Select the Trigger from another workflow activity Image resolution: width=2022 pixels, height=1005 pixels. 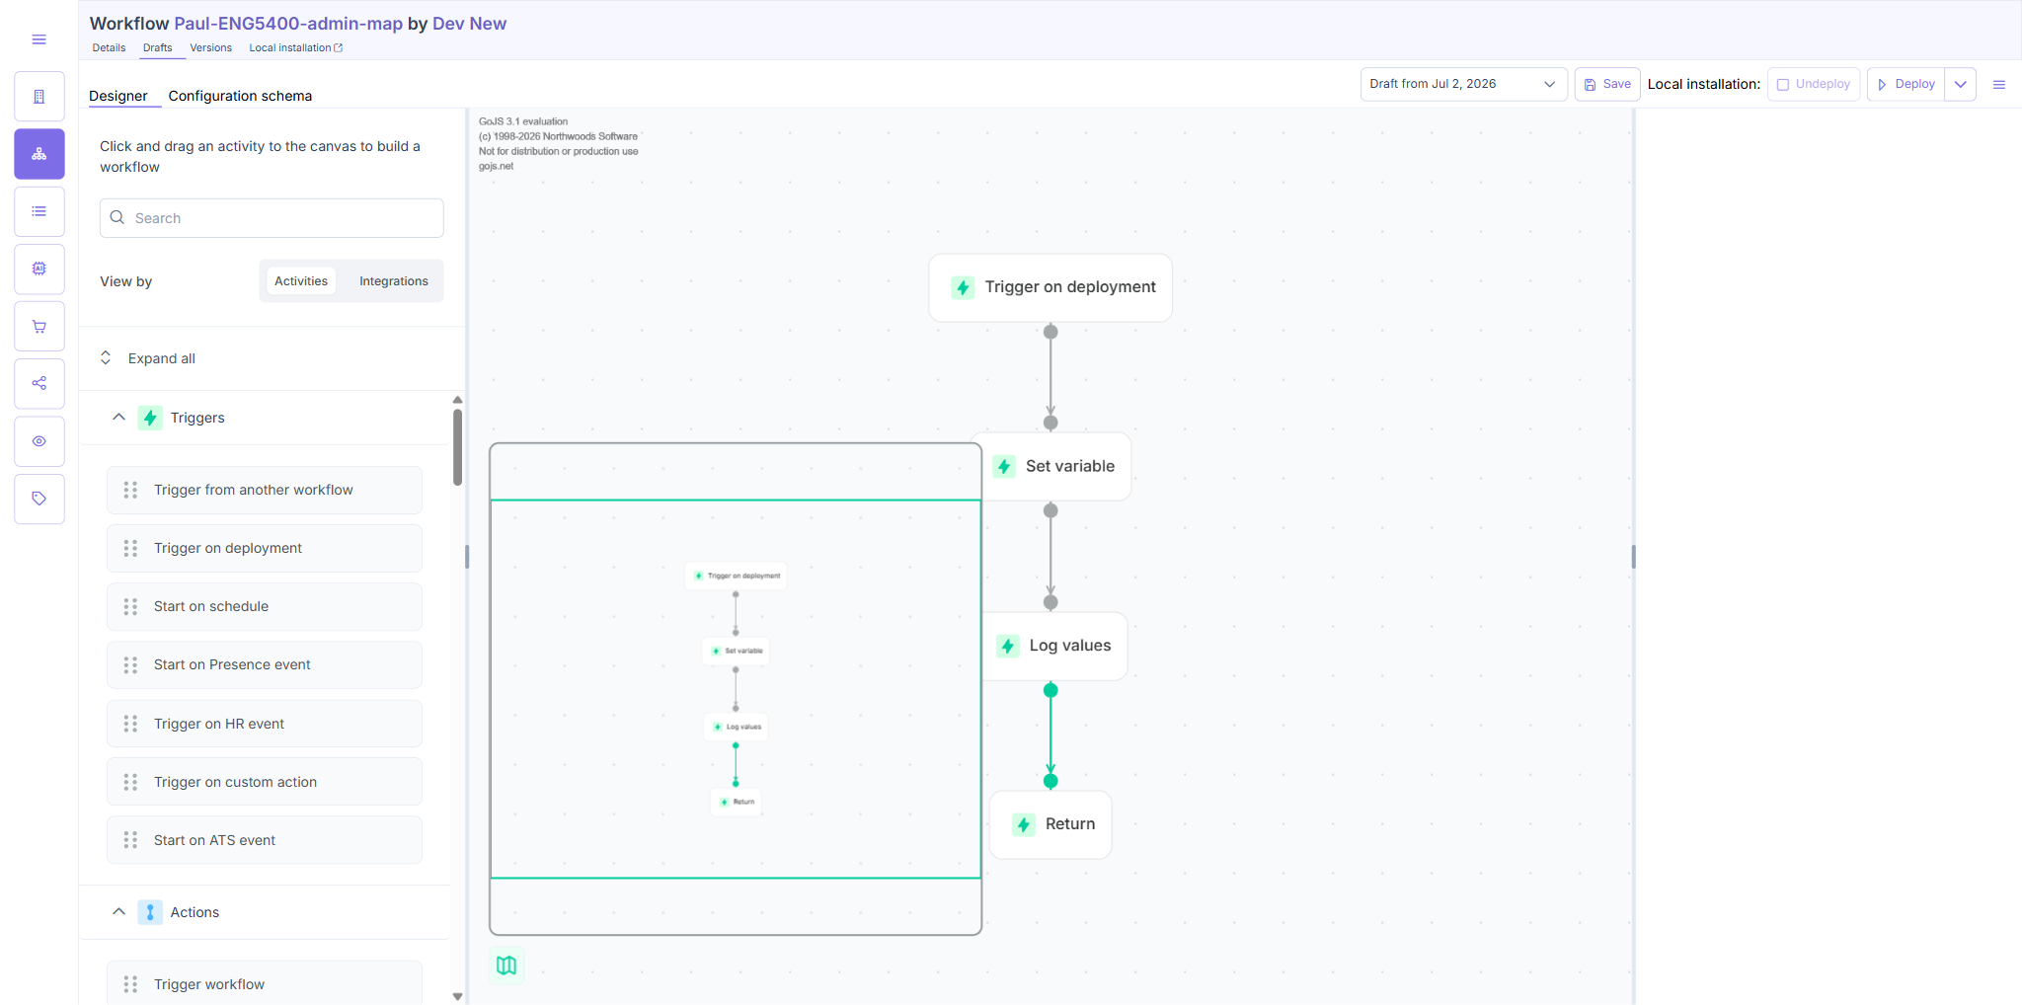(265, 490)
